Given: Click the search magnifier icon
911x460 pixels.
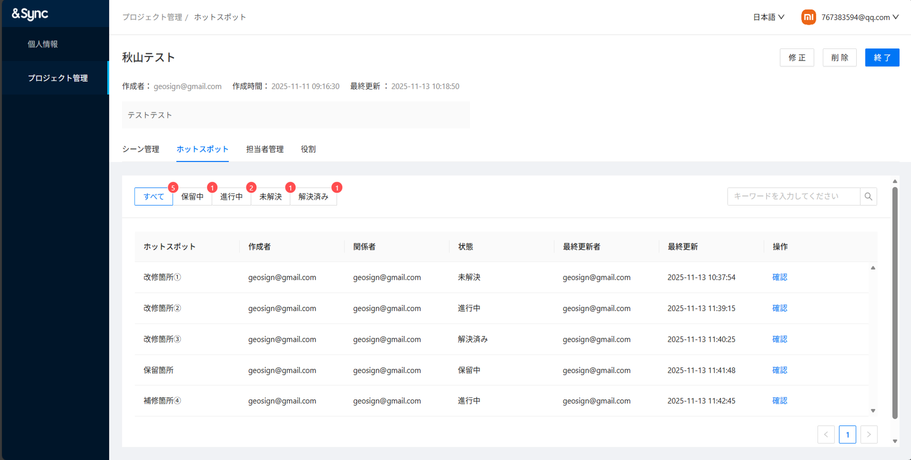Looking at the screenshot, I should [868, 196].
